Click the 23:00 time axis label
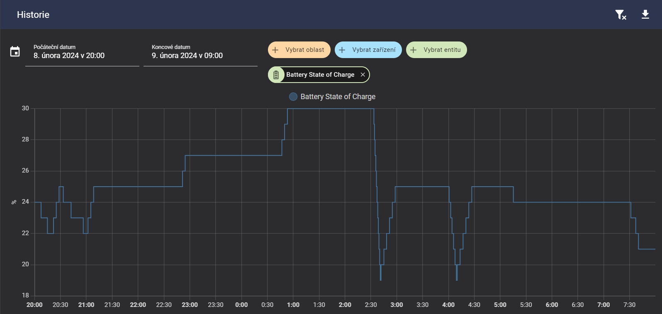The image size is (662, 314). pyautogui.click(x=190, y=305)
